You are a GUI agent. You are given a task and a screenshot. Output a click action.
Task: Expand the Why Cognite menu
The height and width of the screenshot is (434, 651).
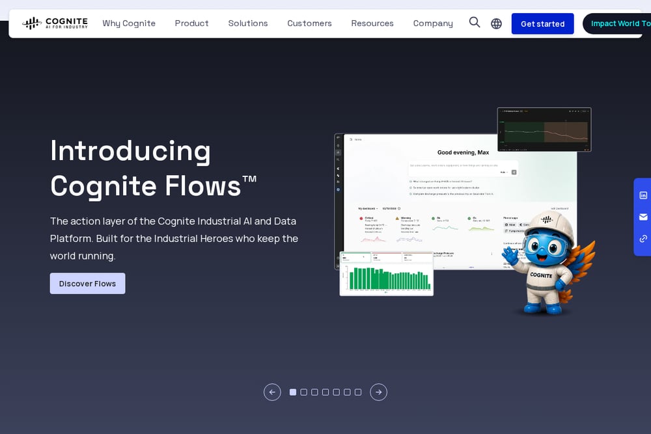129,23
